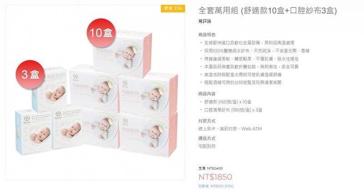Select the product title 全套萬用組
Image resolution: width=364 pixels, height=194 pixels.
[x=218, y=10]
